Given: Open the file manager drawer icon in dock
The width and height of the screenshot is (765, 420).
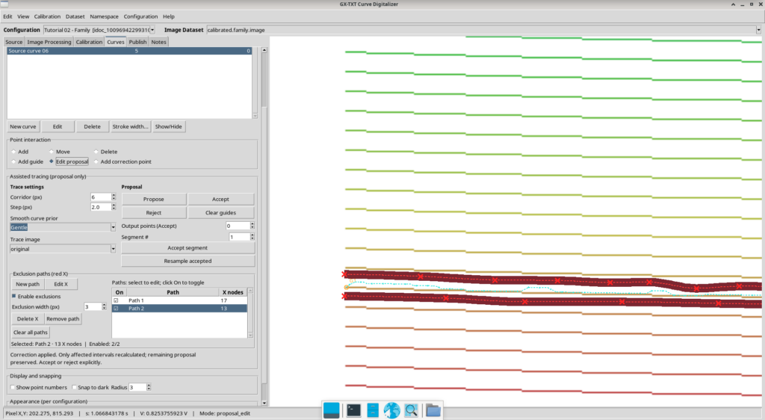Looking at the screenshot, I should (373, 410).
